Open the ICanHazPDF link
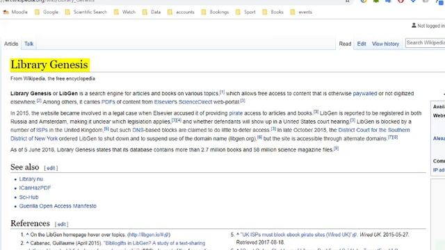 35,188
